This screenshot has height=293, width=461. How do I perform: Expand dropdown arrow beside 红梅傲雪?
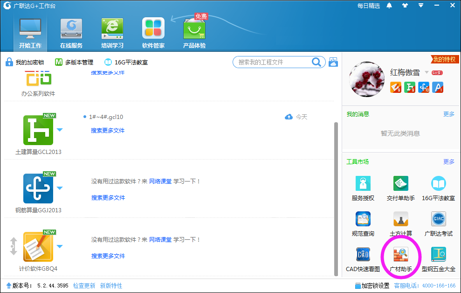(x=427, y=72)
